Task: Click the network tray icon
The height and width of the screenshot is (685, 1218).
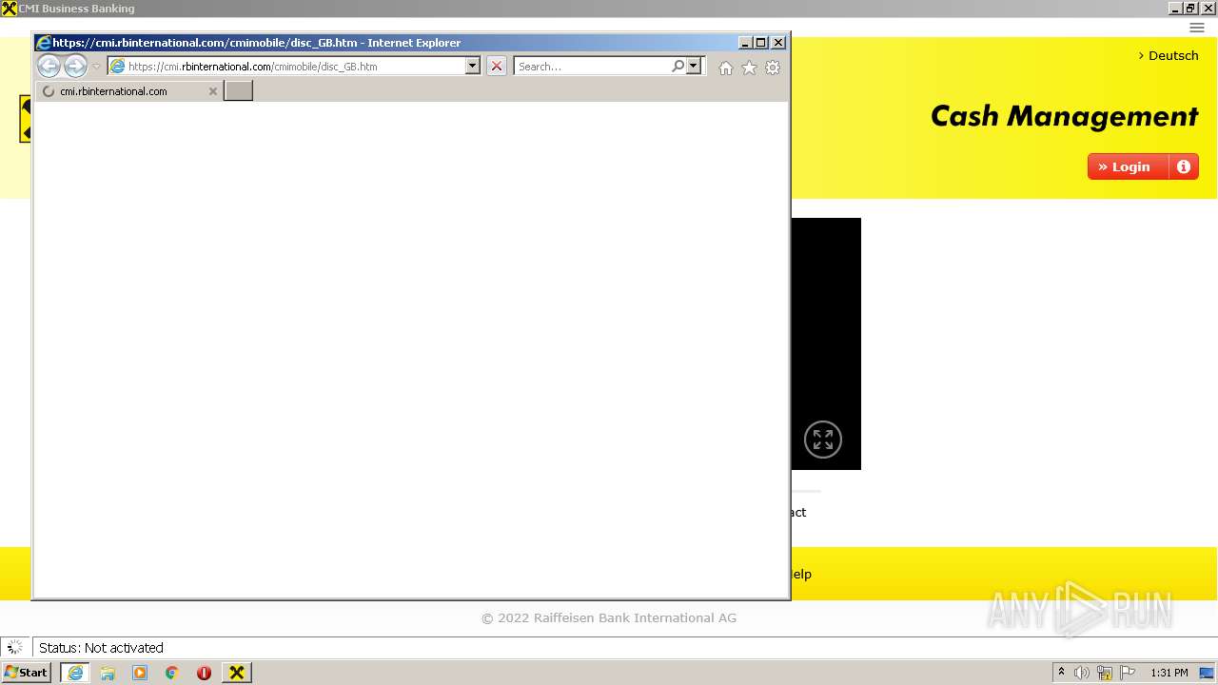Action: coord(1105,673)
